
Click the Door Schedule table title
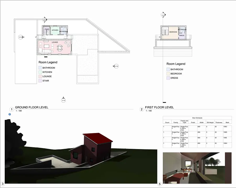coord(197,118)
